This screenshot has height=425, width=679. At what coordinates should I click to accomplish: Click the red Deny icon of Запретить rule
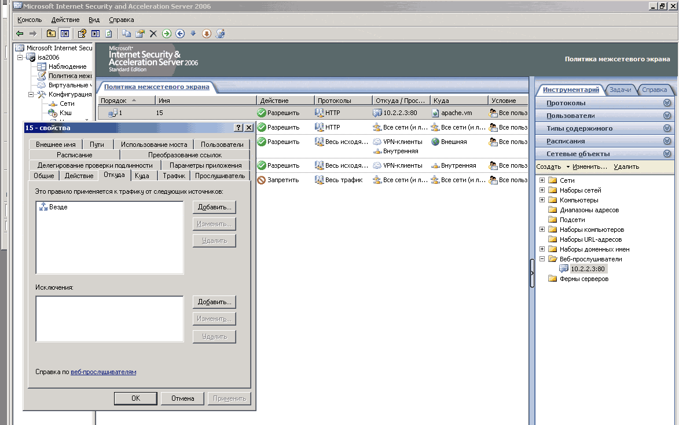click(x=261, y=180)
